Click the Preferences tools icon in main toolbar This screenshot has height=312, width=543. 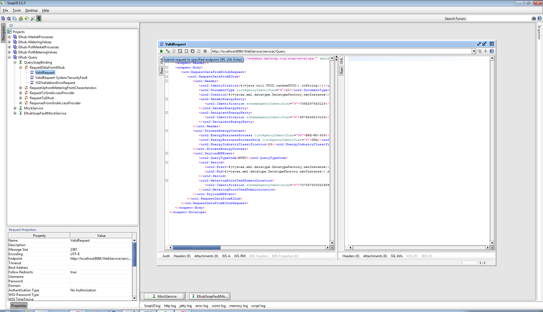(x=33, y=18)
